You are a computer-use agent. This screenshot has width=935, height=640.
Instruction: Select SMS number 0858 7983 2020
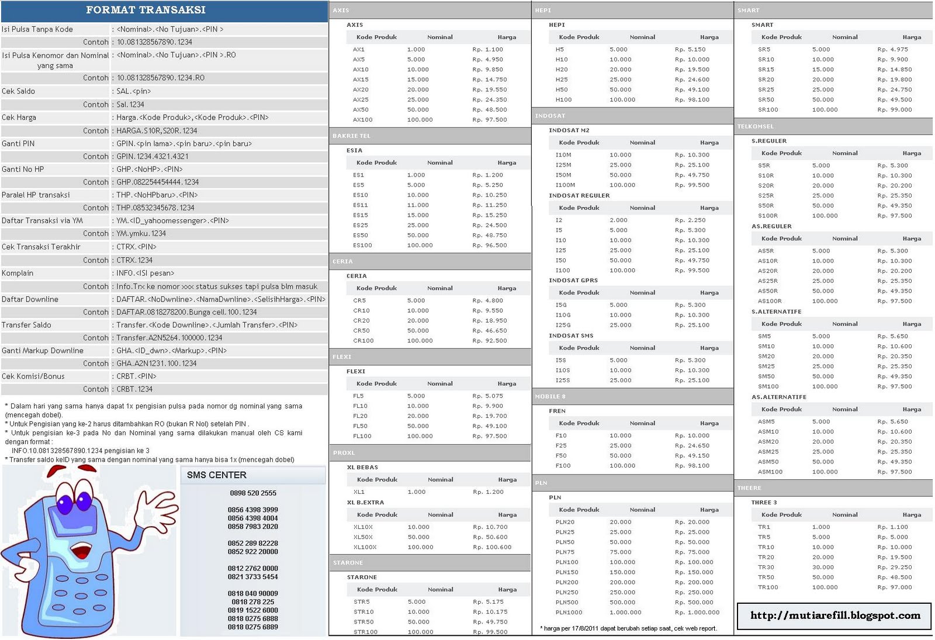tap(253, 527)
